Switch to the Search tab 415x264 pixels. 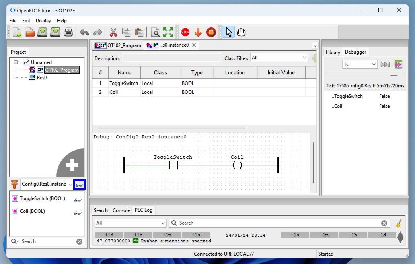tap(101, 210)
